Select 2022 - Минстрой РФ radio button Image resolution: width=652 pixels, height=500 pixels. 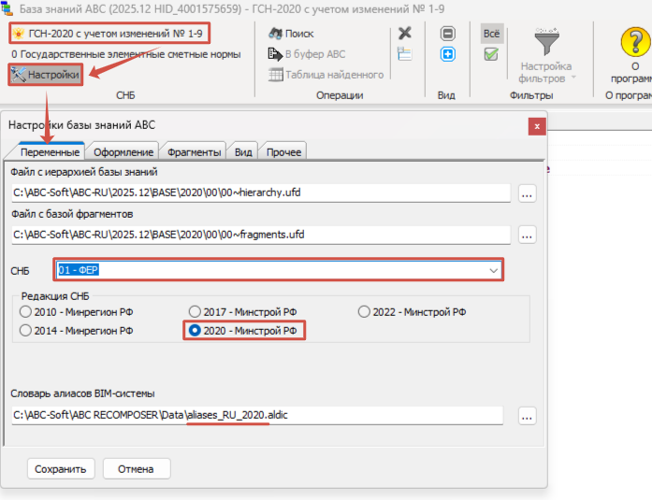[x=412, y=312]
